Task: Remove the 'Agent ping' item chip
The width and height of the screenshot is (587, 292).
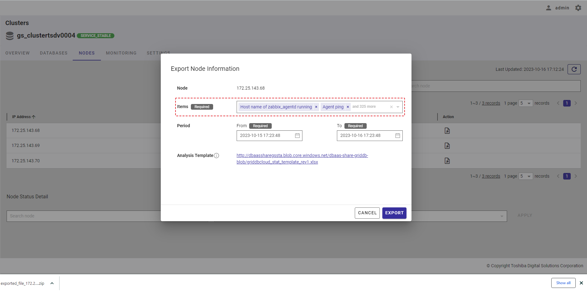Action: 348,107
